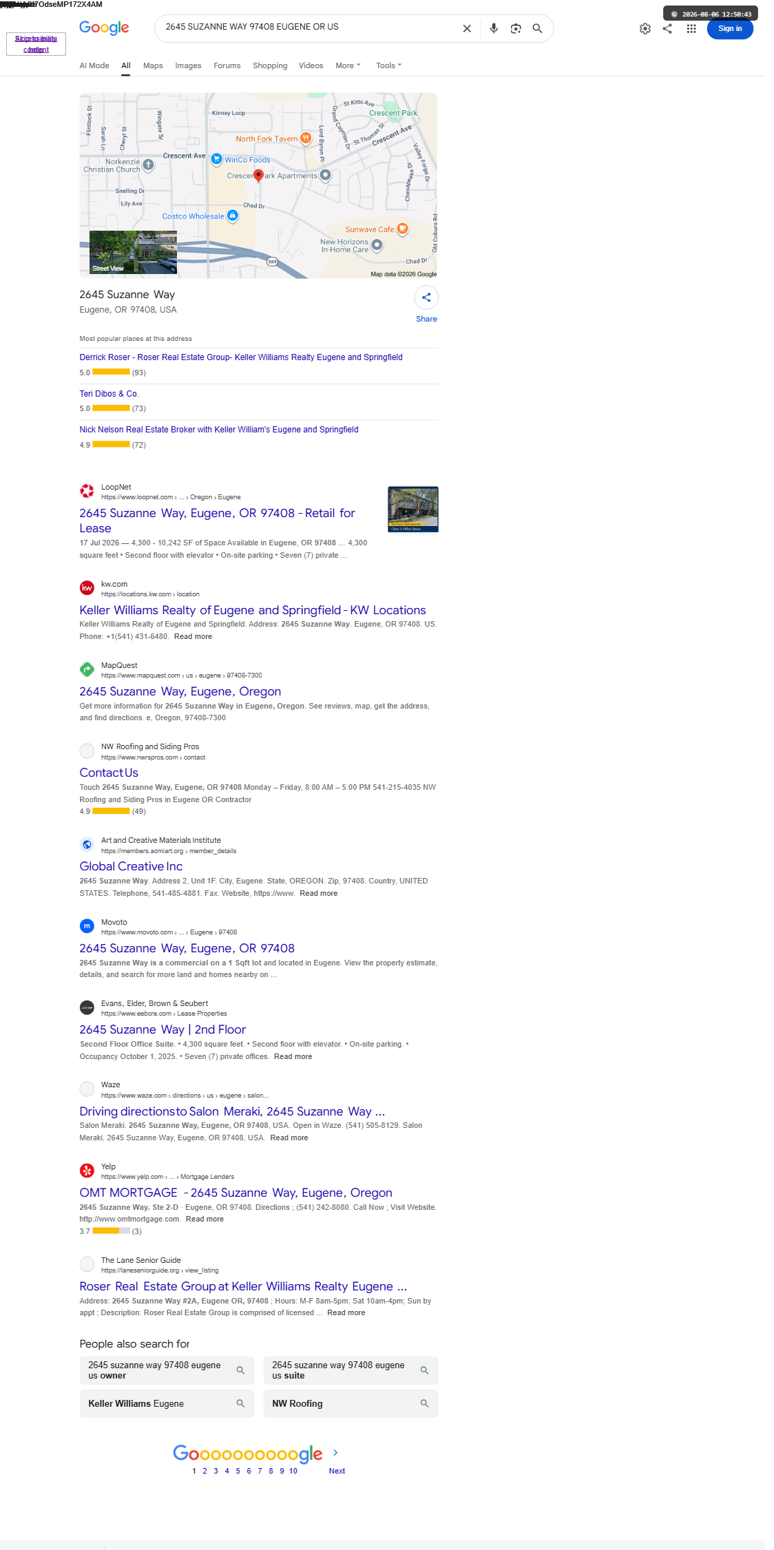Click Costco Wholesale map marker icon
Screen dimensions: 774x1550
click(x=233, y=216)
